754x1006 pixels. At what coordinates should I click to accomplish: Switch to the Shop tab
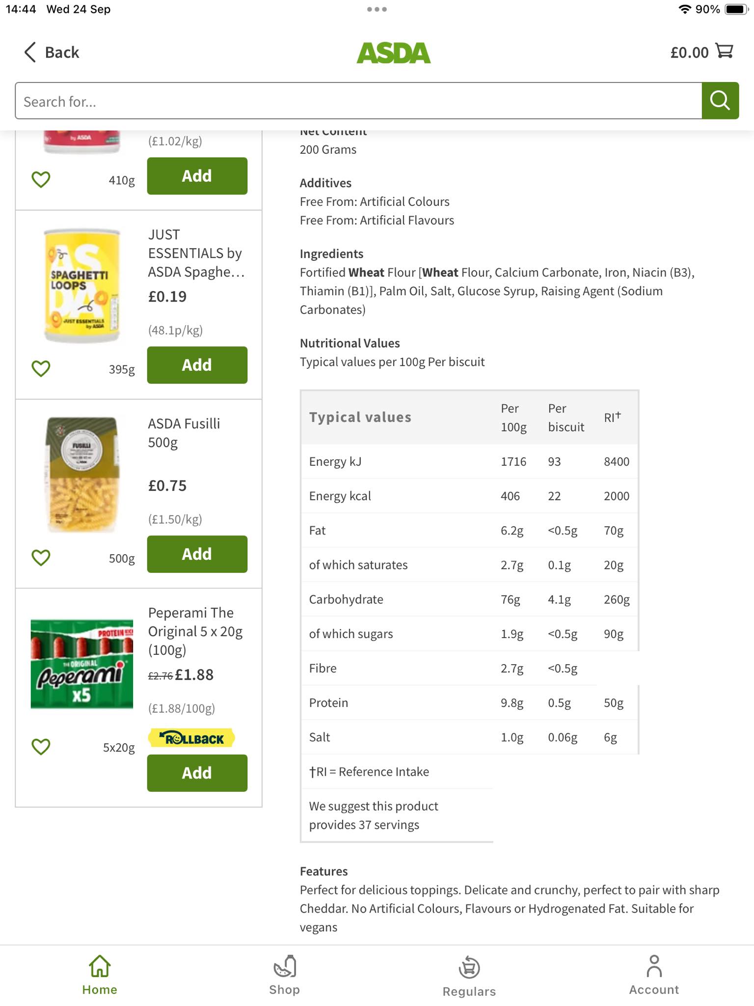[x=284, y=975]
